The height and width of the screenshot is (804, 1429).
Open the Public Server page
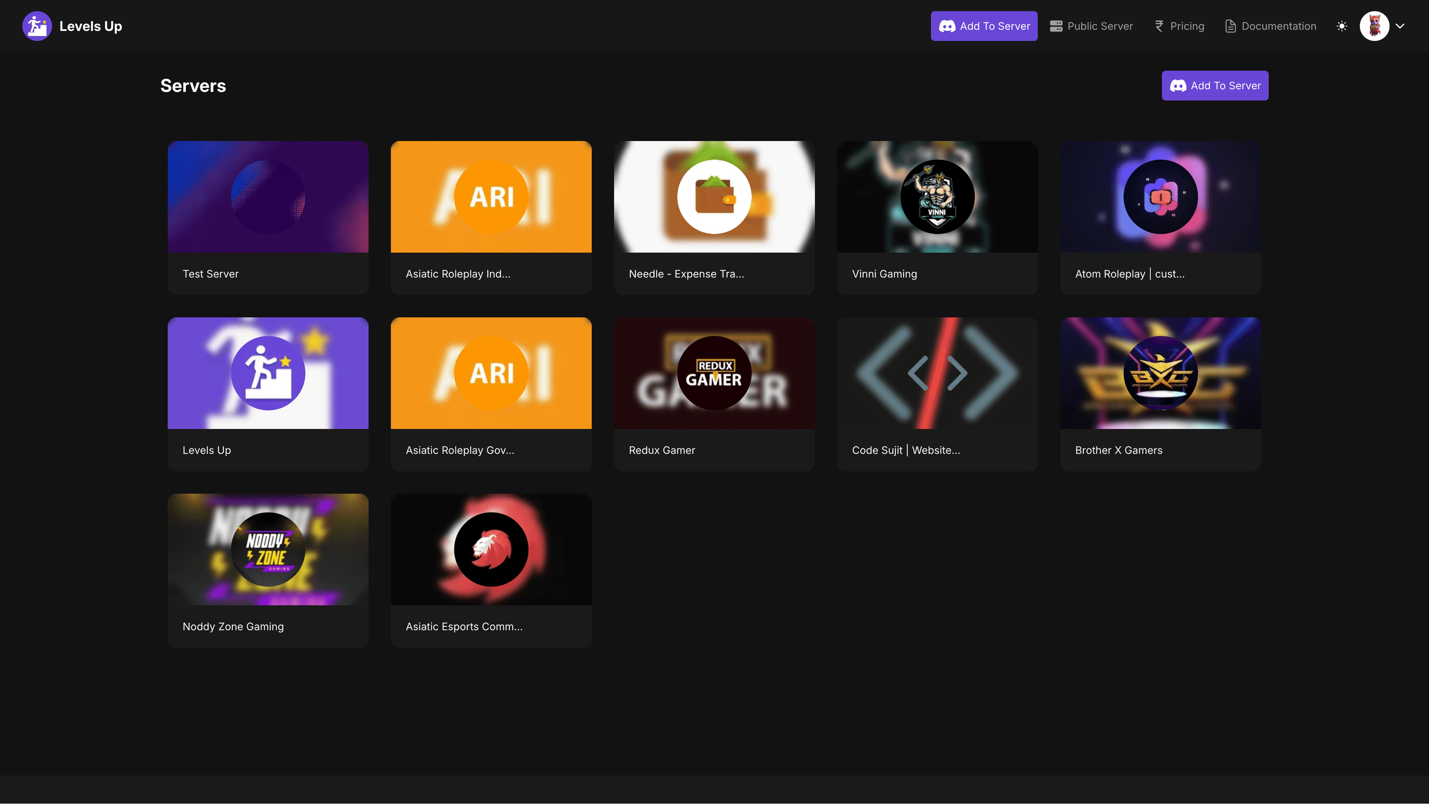[1091, 26]
